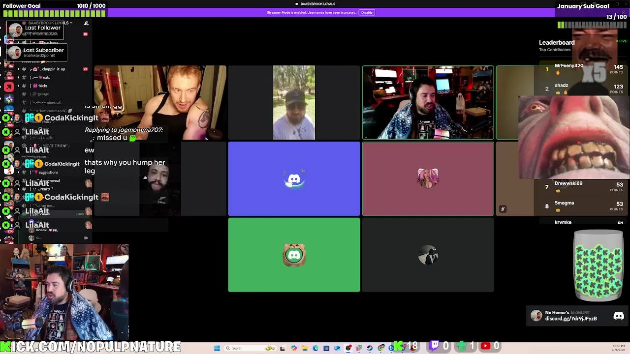Click the taskbar clock and date

pyautogui.click(x=619, y=348)
